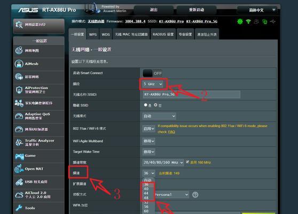Open the channel dropdown showing 36
This screenshot has width=298, height=214.
(x=148, y=173)
